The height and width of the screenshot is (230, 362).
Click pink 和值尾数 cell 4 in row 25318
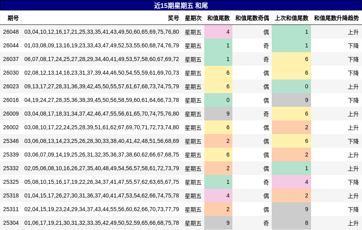218,195
